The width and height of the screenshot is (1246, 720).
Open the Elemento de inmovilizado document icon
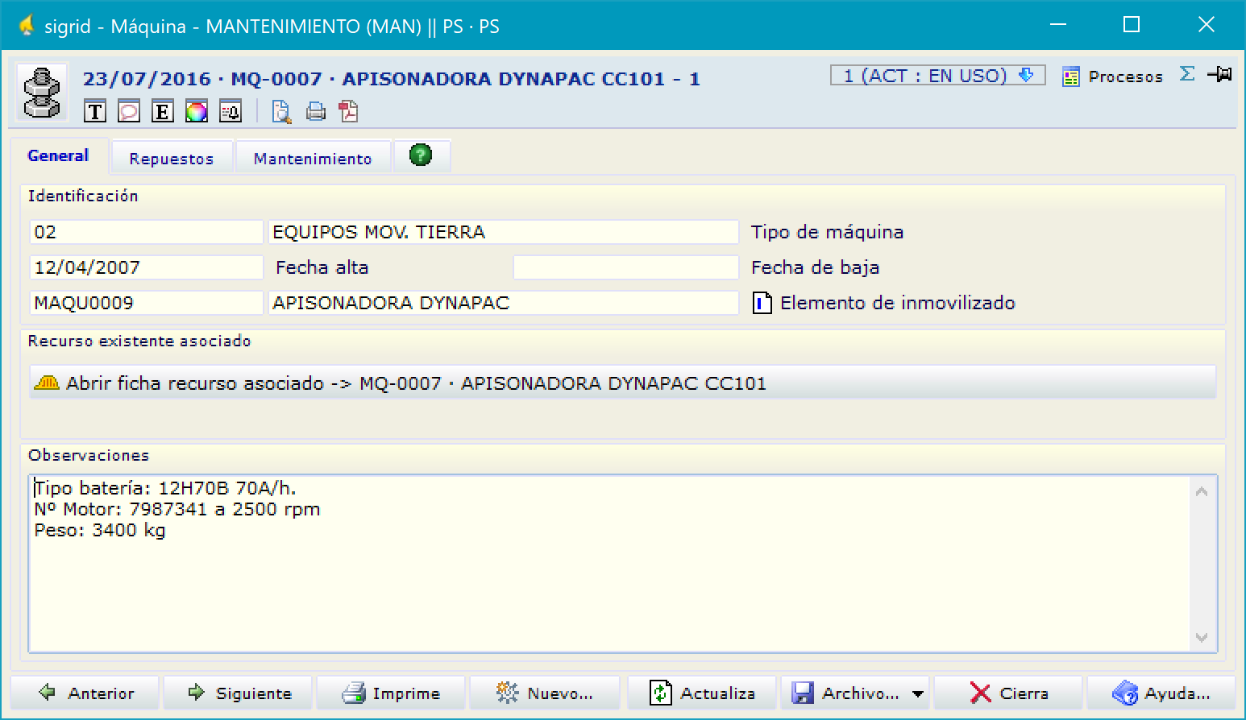coord(762,303)
